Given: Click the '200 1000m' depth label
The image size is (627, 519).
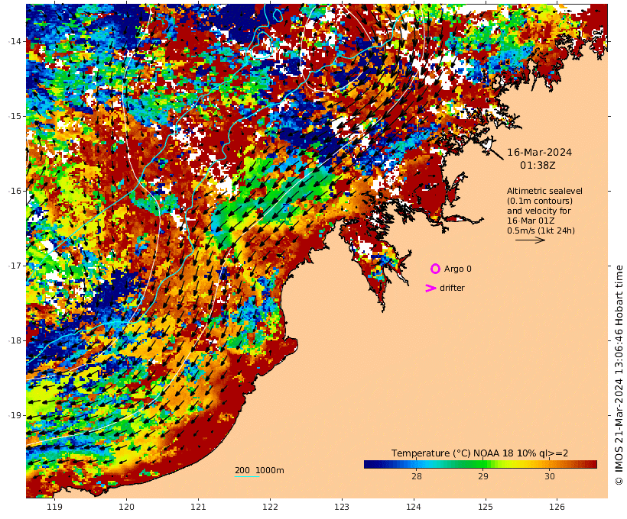Looking at the screenshot, I should click(259, 470).
